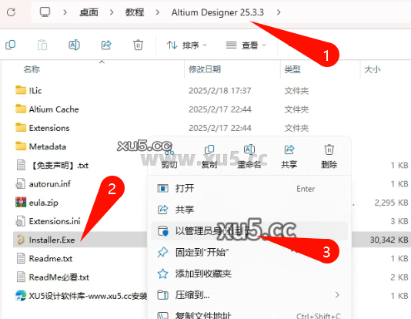Click the Installer.Exe Altium icon
Screen dimensions: 411x319
click(x=21, y=240)
